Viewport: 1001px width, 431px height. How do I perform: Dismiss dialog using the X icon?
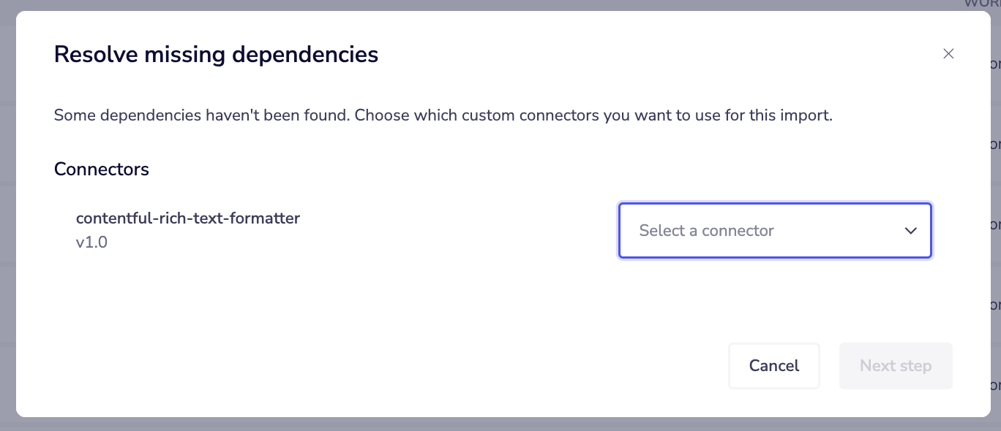948,53
